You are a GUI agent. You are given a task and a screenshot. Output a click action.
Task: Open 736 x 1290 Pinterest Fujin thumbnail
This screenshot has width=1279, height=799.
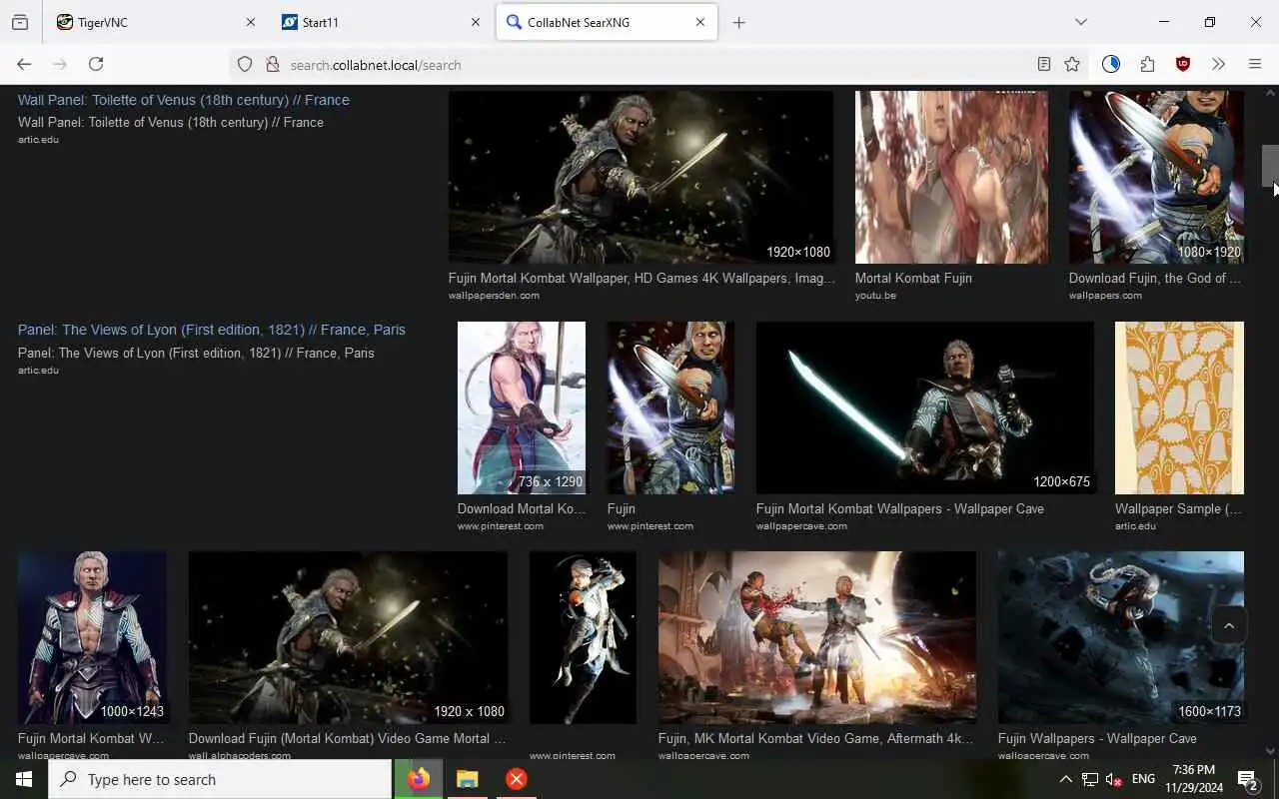[522, 407]
